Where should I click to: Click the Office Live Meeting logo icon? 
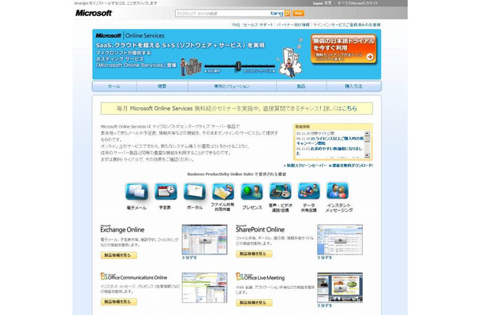click(x=240, y=276)
